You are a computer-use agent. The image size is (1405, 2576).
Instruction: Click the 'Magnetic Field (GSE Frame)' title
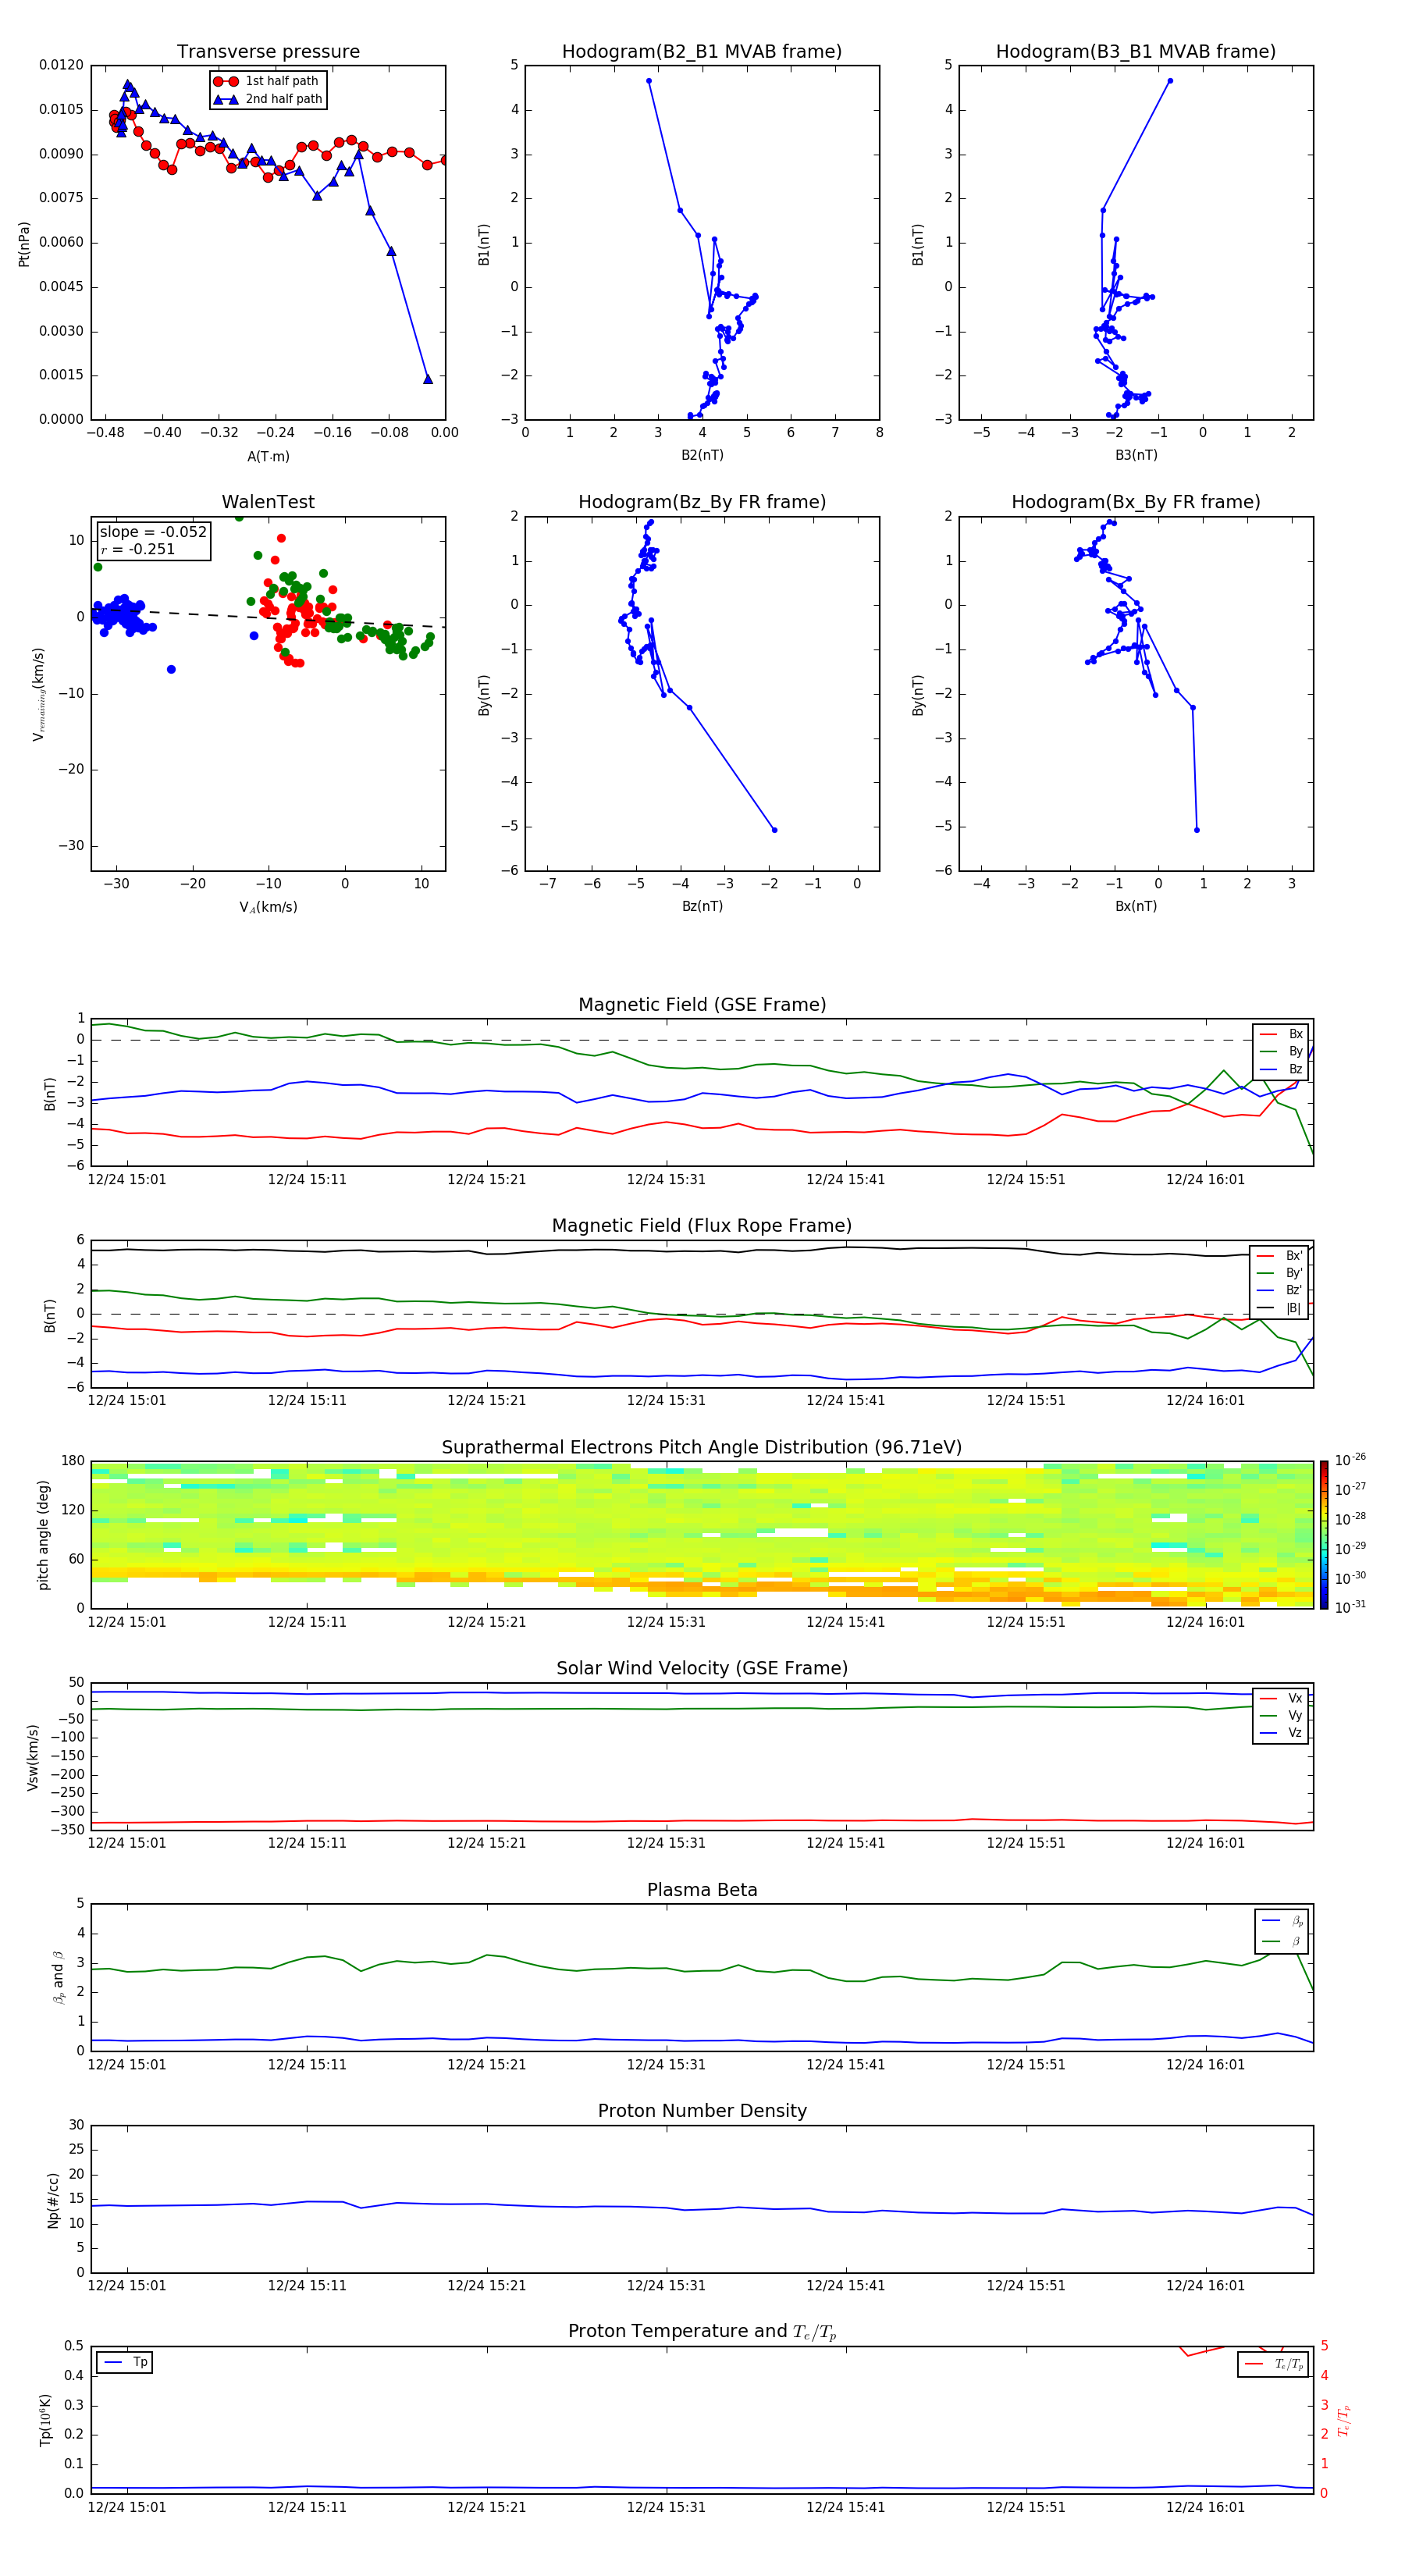pos(702,1005)
